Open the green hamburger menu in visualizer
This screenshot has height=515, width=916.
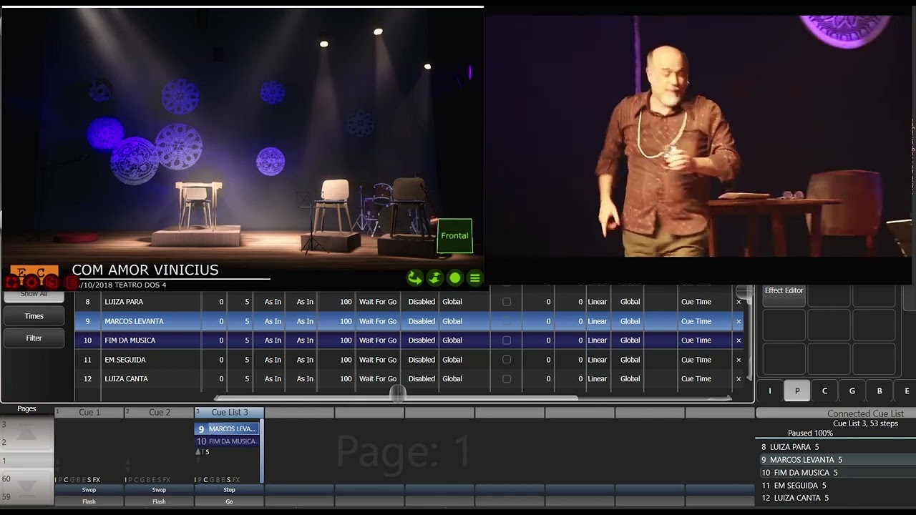point(474,278)
